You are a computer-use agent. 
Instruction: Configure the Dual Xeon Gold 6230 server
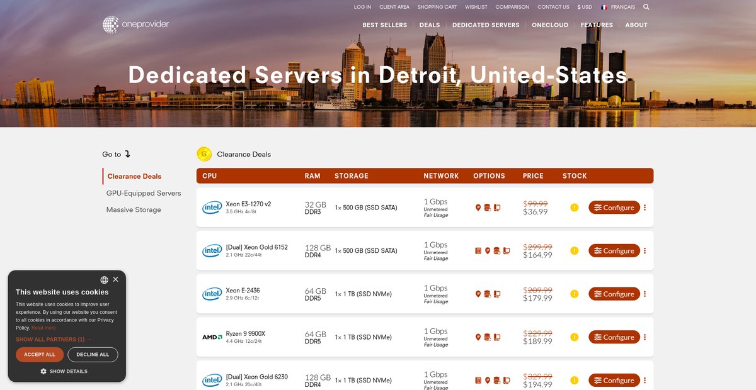(614, 381)
